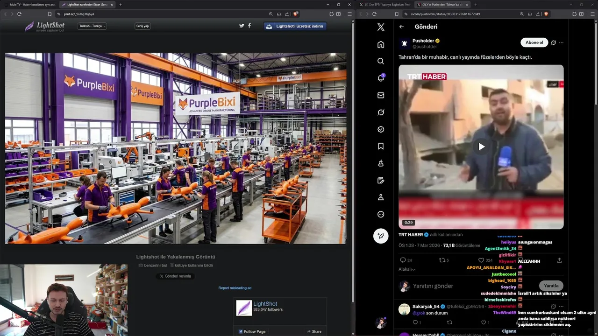Select LightShot Ekran Görüntüsü tab

[x=87, y=5]
